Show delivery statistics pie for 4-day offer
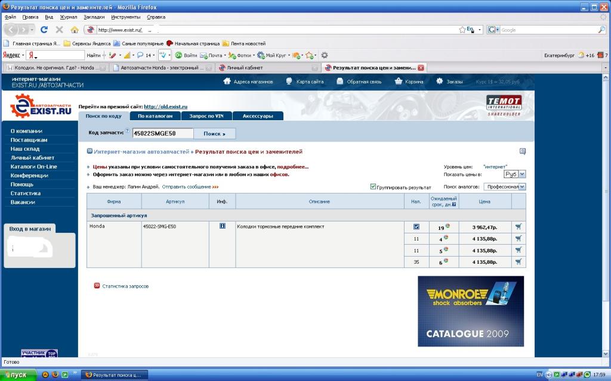This screenshot has width=611, height=381. coord(446,237)
